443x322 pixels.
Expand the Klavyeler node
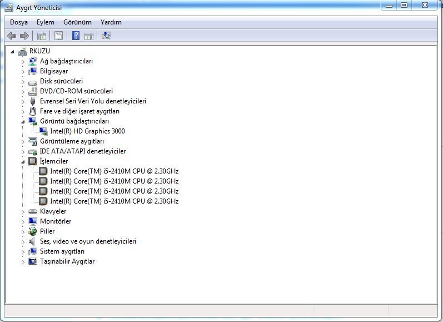tap(23, 212)
